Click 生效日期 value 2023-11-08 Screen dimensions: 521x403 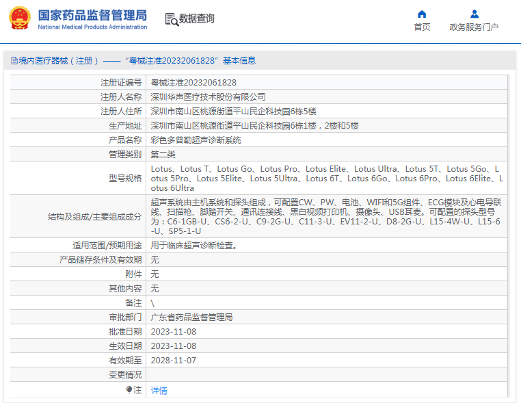coord(174,346)
